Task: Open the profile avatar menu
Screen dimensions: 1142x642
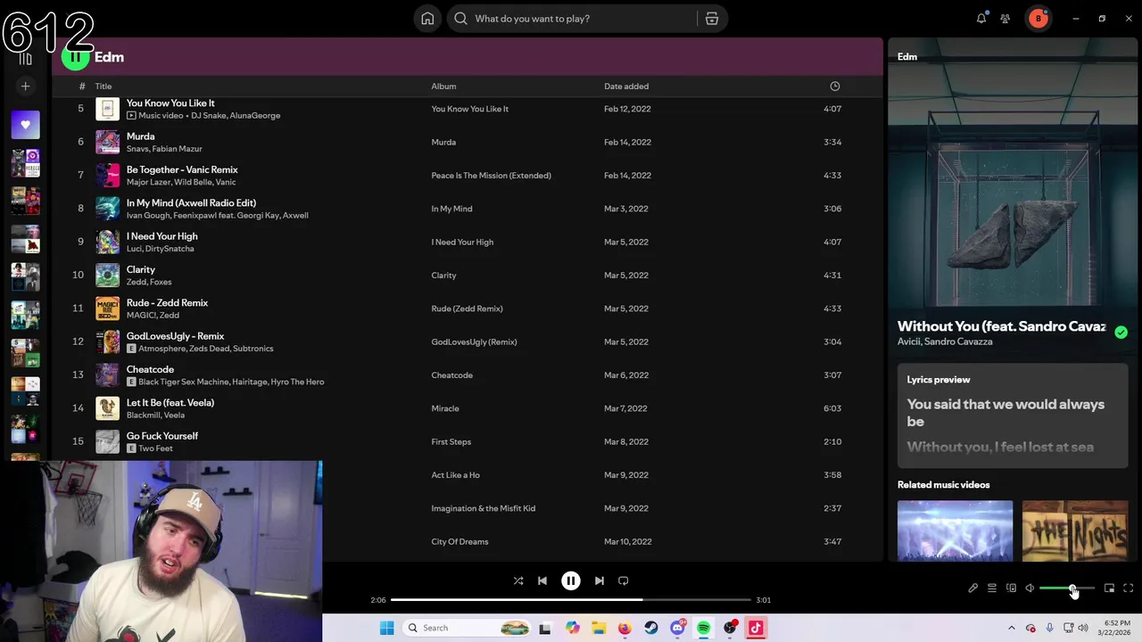Action: (1039, 19)
